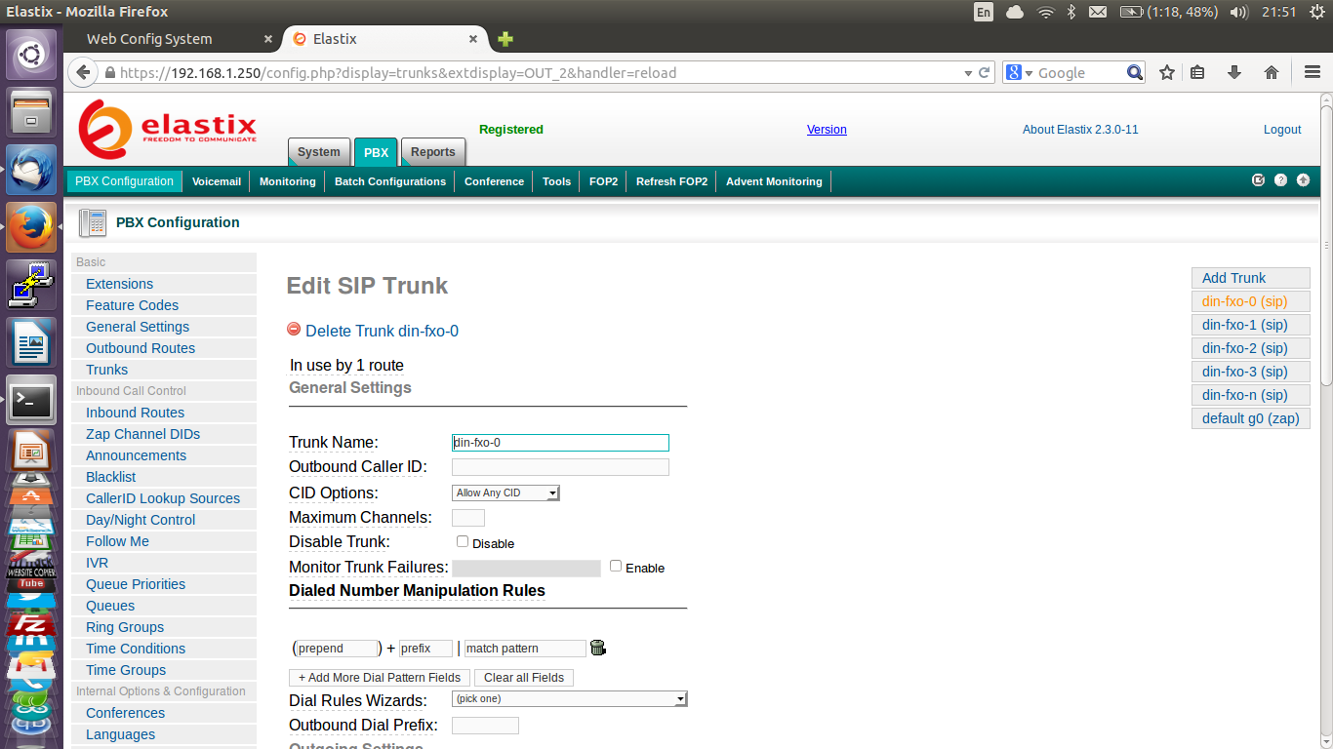Click the red Delete Trunk icon
The height and width of the screenshot is (749, 1333).
pyautogui.click(x=294, y=330)
